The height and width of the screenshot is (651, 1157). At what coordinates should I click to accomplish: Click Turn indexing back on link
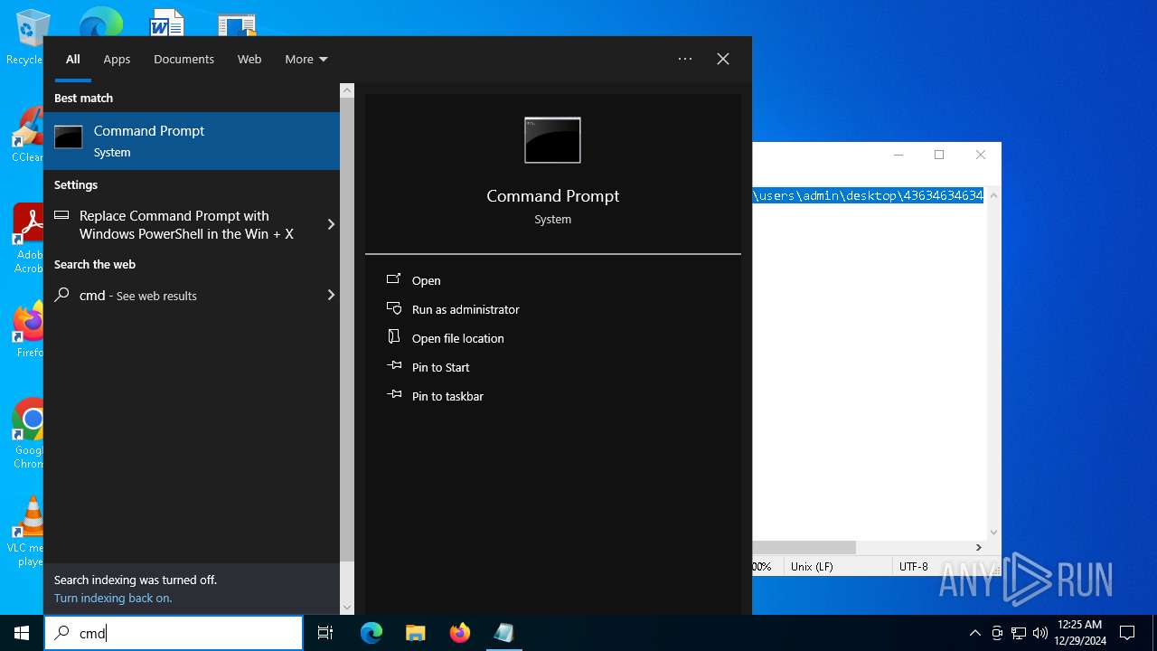click(x=113, y=598)
